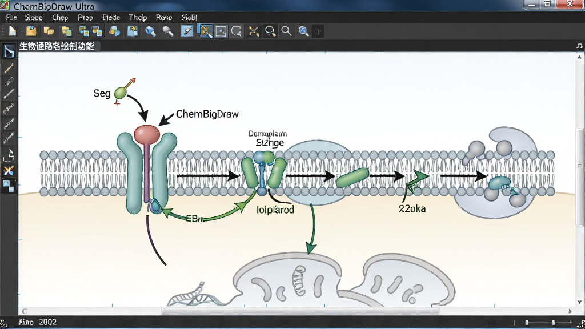Select the lasso selection tool

coord(236,31)
